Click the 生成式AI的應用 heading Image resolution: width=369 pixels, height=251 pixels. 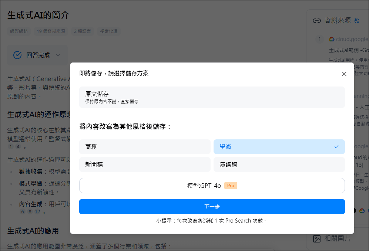point(33,231)
